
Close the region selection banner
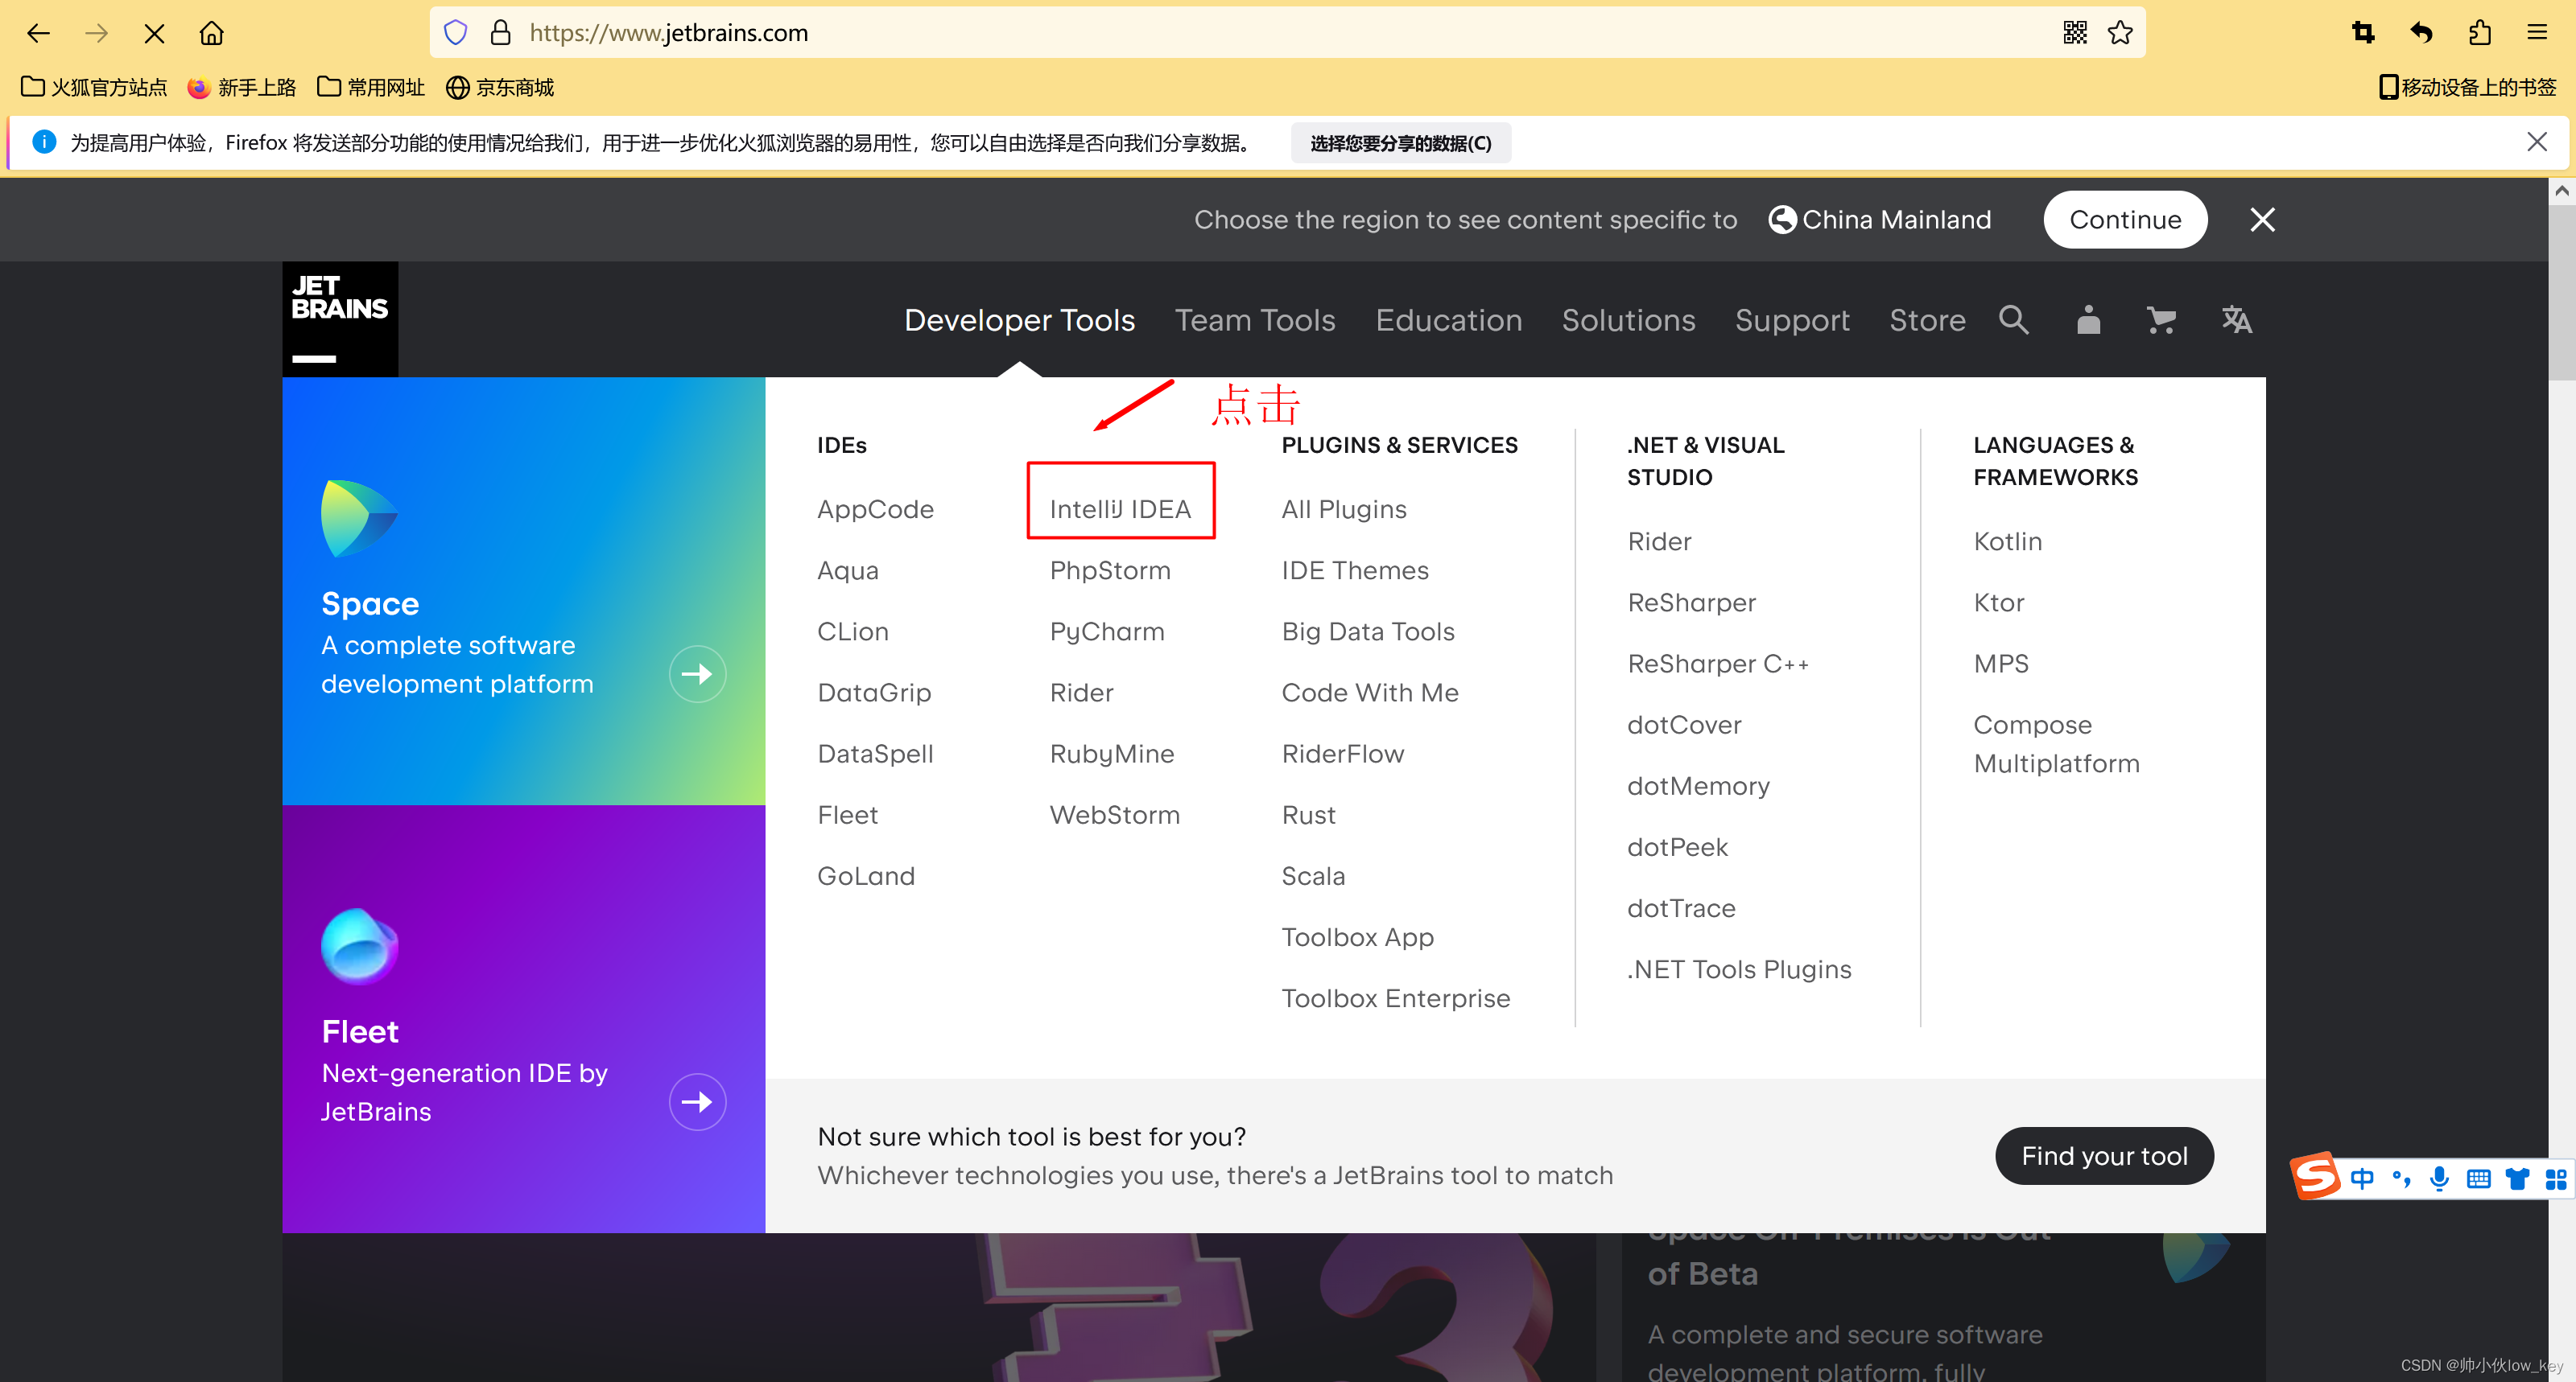tap(2262, 220)
